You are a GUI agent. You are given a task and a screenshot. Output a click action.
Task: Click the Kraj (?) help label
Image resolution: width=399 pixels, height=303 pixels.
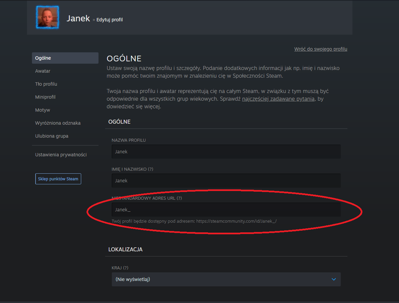pyautogui.click(x=120, y=268)
